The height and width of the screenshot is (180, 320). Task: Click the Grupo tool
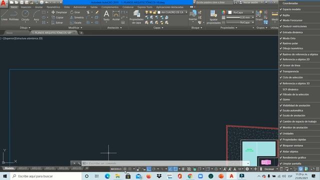[259, 15]
